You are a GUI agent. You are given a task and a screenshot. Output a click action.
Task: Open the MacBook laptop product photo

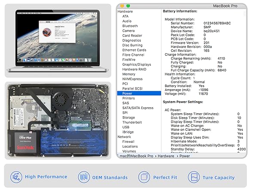click(58, 41)
